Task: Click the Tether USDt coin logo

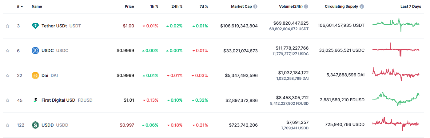Action: 35,26
